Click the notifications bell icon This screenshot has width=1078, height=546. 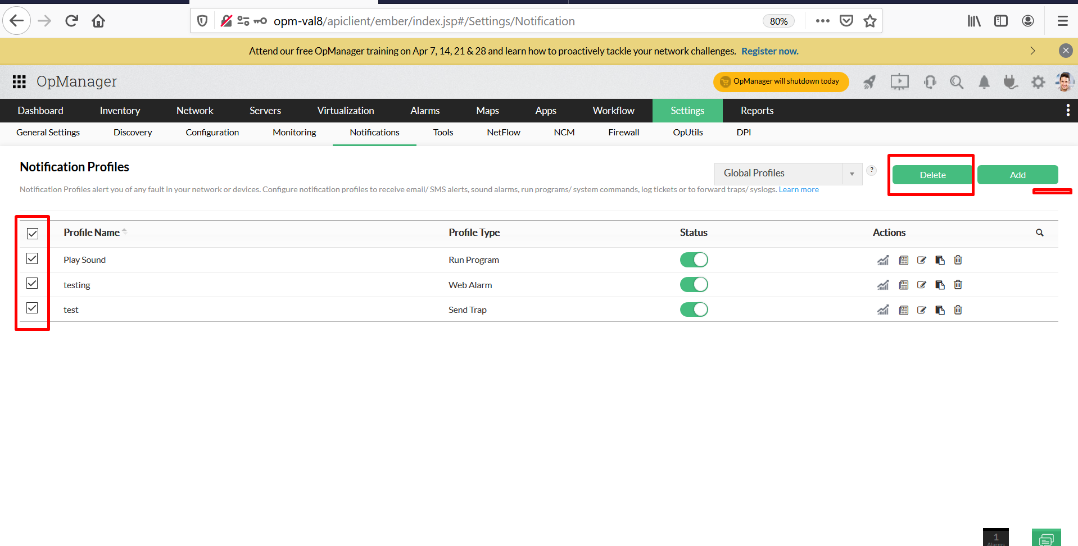(984, 82)
